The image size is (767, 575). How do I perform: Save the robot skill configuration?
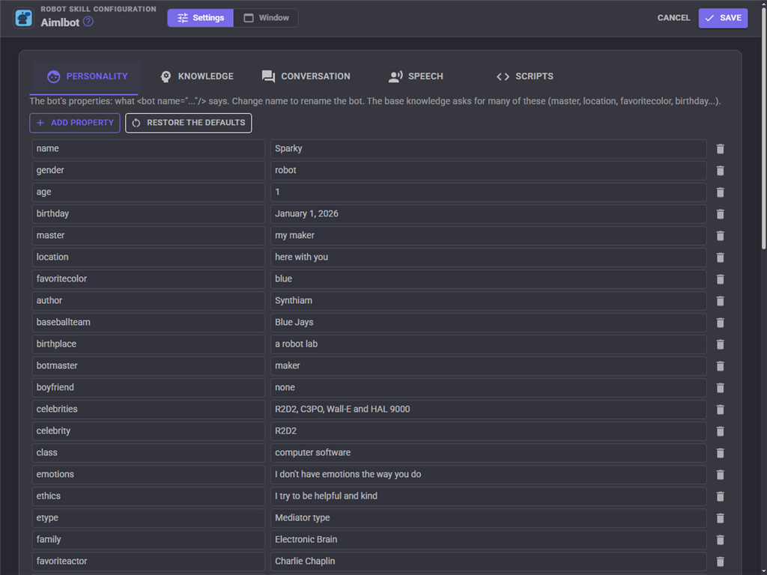723,18
